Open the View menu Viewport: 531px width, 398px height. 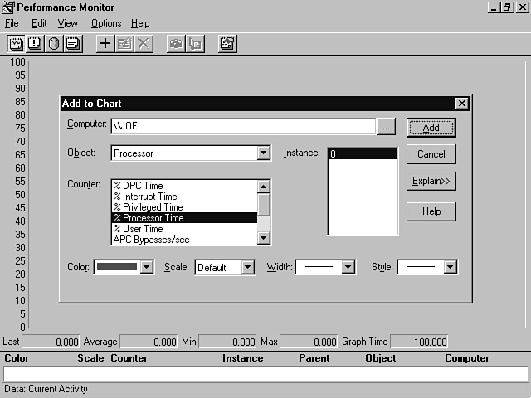67,23
